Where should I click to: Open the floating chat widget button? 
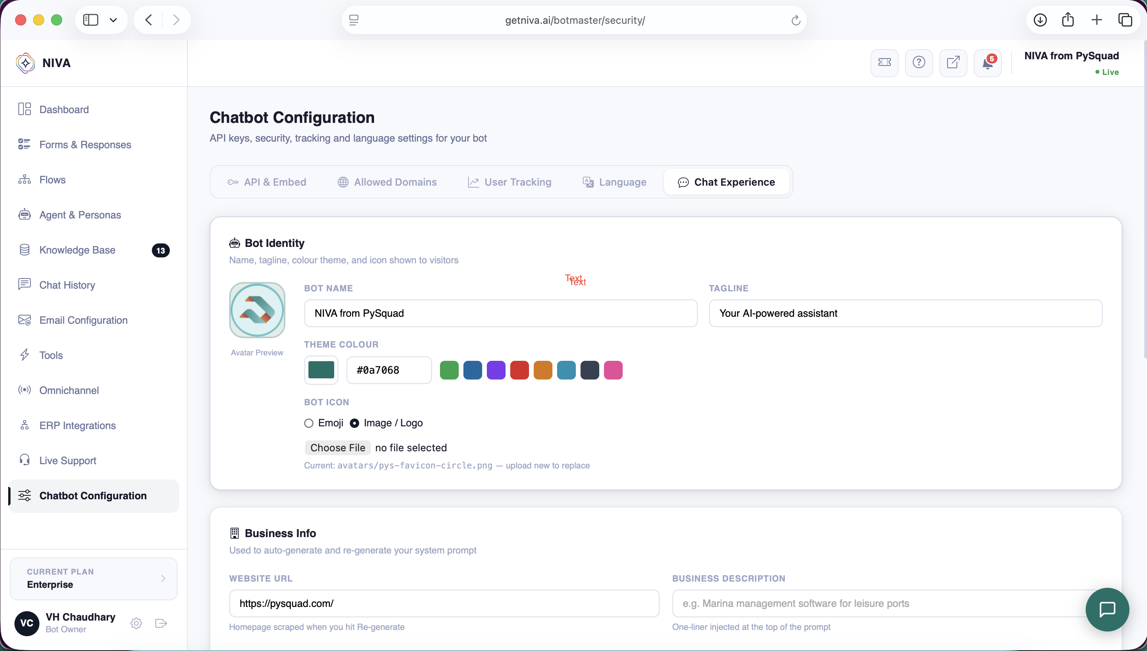1107,609
